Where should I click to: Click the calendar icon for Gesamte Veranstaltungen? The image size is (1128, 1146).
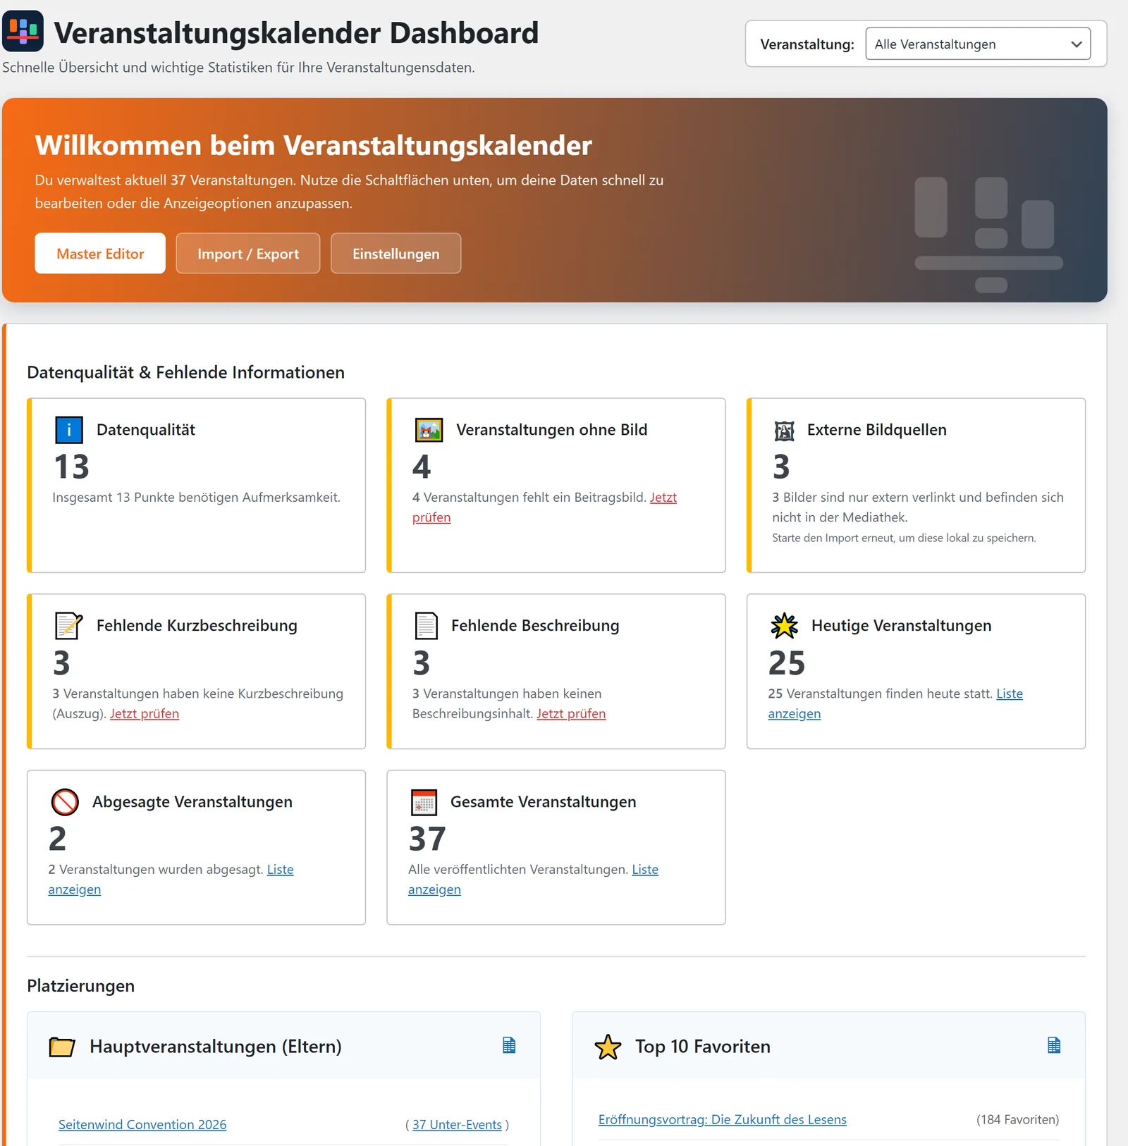tap(424, 801)
